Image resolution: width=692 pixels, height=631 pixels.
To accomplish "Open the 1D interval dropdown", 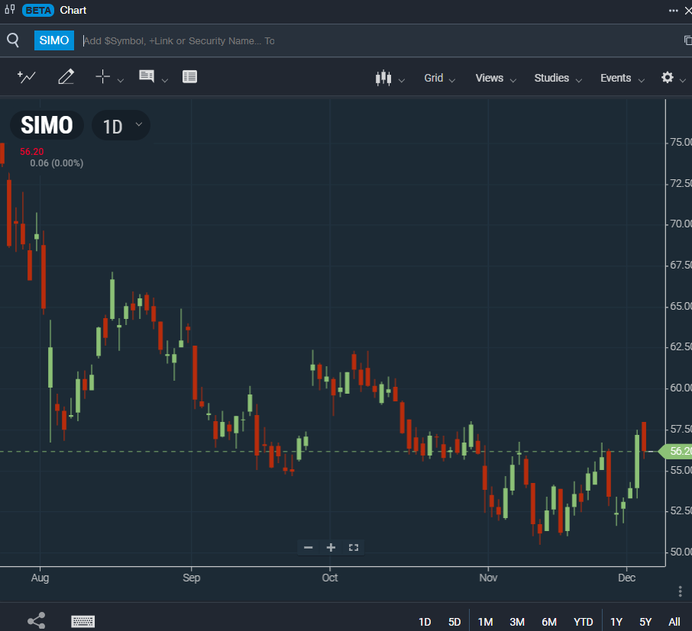I will coord(121,126).
